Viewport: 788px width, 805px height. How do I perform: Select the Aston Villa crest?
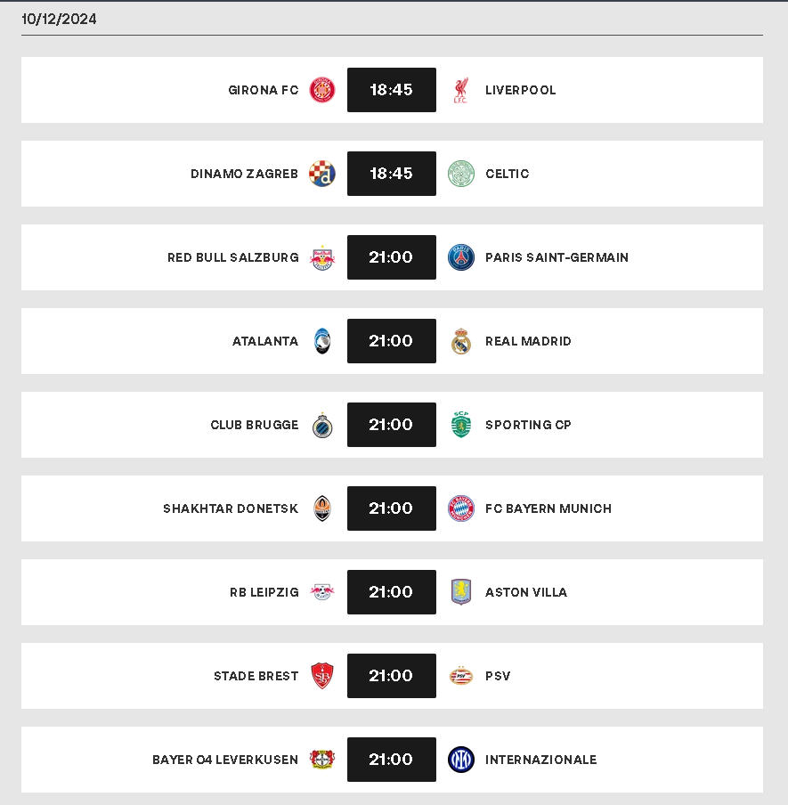[461, 592]
